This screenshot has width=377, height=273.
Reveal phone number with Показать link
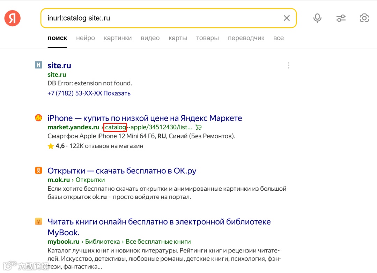[117, 93]
